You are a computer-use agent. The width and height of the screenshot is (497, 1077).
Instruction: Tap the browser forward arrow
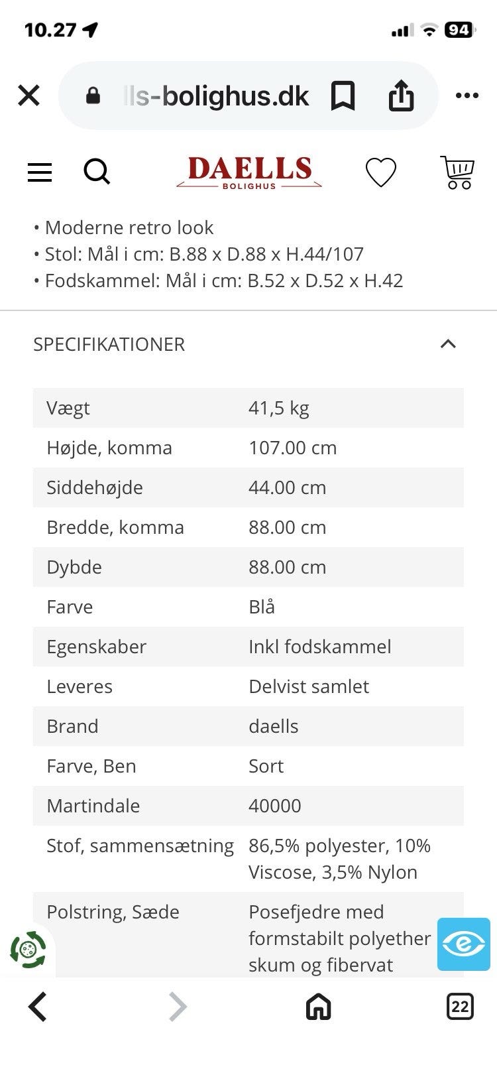click(x=178, y=1007)
